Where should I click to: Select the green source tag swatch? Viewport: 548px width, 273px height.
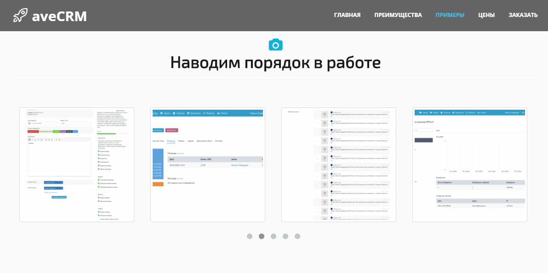point(56,131)
